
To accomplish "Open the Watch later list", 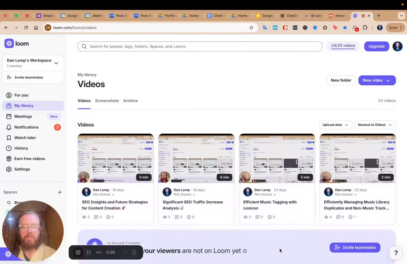I will pyautogui.click(x=33, y=138).
